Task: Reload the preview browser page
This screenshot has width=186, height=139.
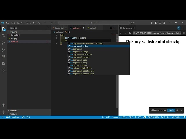Action: (130, 33)
